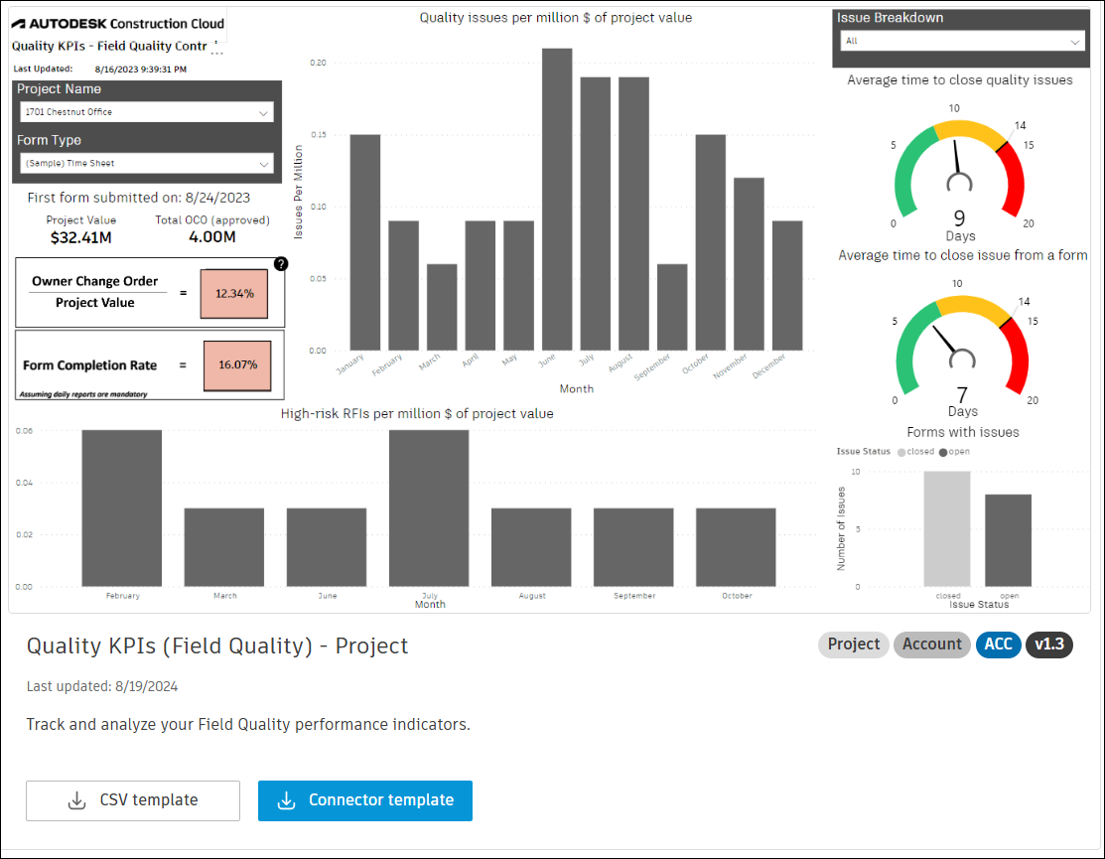Open the Issue Breakdown dropdown
Image resolution: width=1105 pixels, height=859 pixels.
pos(962,41)
